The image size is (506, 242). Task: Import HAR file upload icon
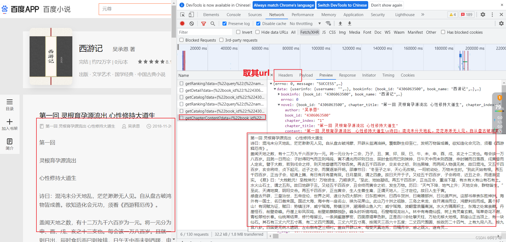pos(340,23)
